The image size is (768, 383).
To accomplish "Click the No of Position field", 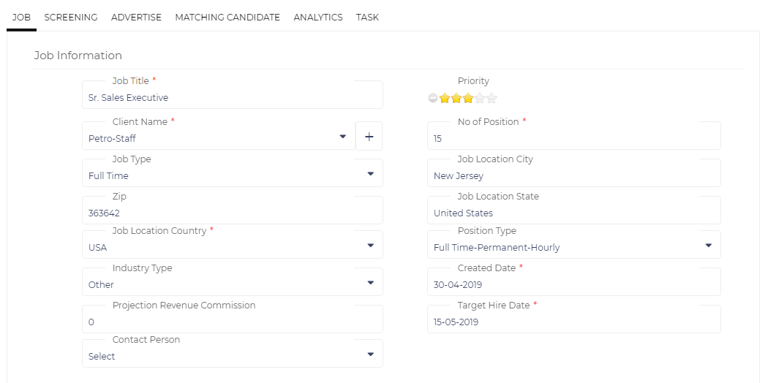I will [x=574, y=137].
